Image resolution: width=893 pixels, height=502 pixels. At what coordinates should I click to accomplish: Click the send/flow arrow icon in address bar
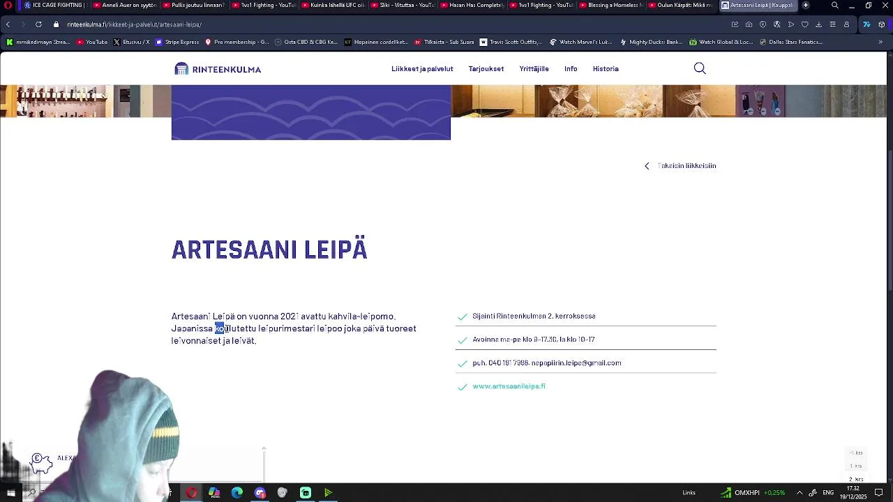[790, 24]
